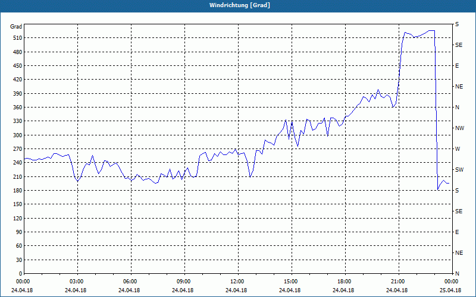The width and height of the screenshot is (476, 297).
Task: Click the 'SW' compass label
Action: pyautogui.click(x=459, y=170)
